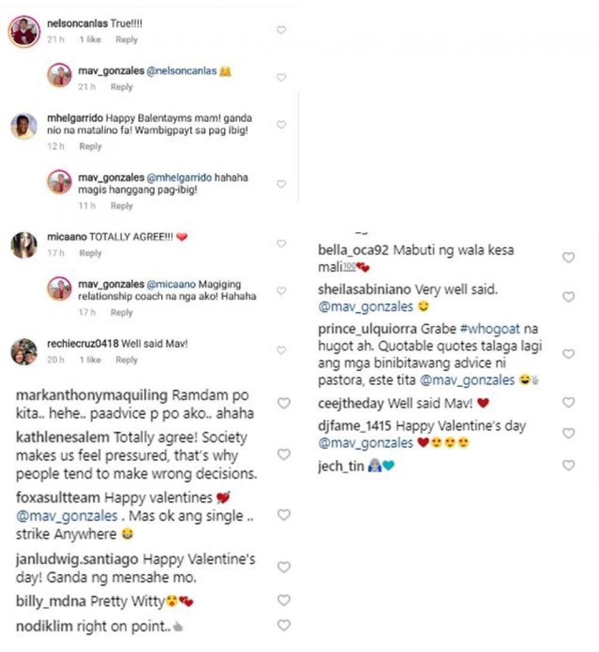599x652 pixels.
Task: Like bella_oca92's comment with heart icon
Action: point(568,257)
